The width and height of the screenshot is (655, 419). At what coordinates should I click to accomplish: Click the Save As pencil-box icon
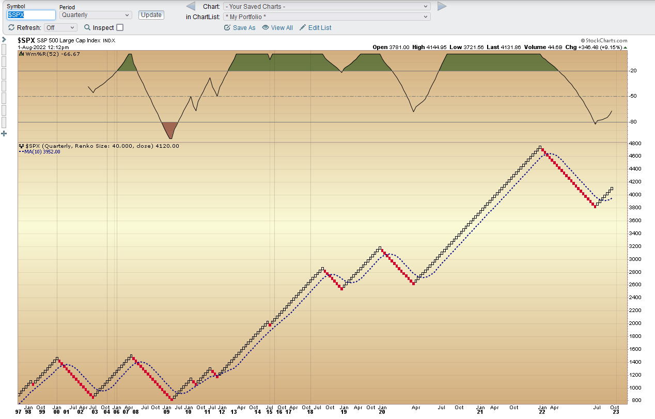click(x=227, y=27)
